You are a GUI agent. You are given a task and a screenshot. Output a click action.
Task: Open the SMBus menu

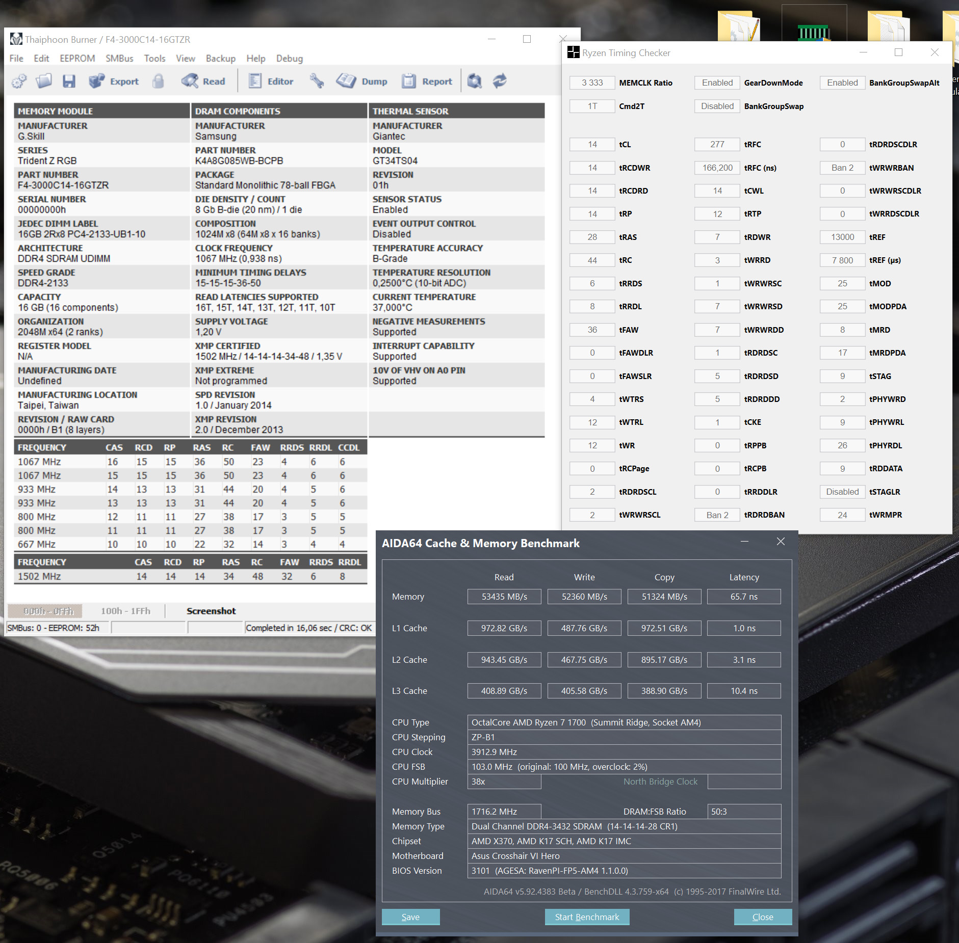click(119, 59)
